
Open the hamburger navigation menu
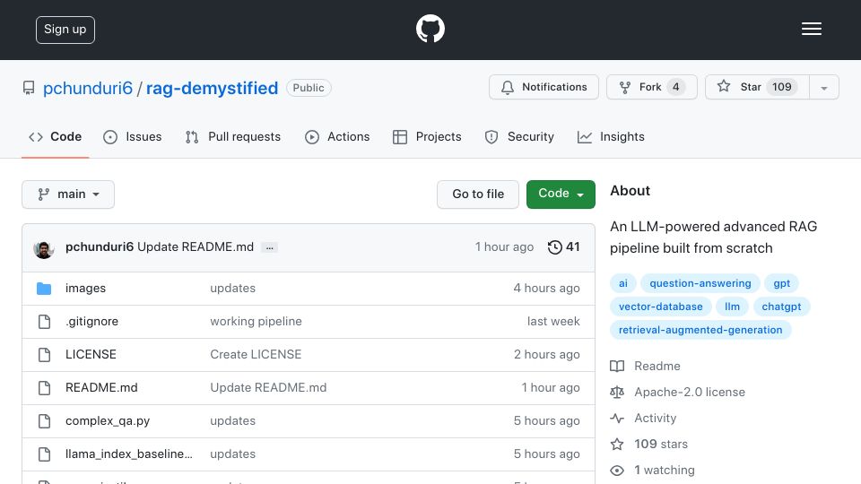click(x=811, y=29)
